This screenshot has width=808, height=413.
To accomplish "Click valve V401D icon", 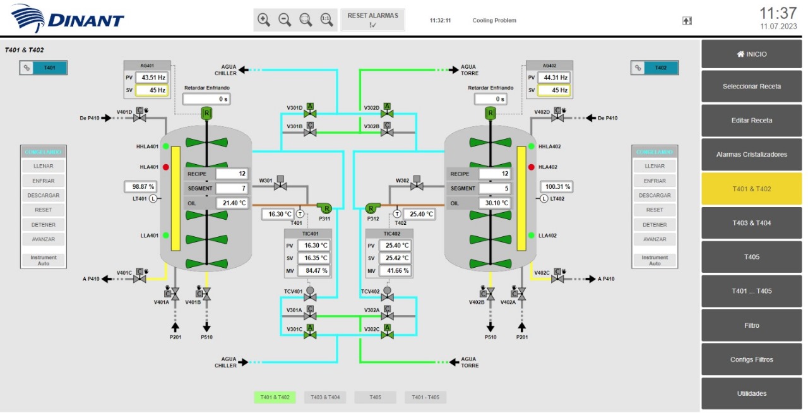I will (140, 114).
